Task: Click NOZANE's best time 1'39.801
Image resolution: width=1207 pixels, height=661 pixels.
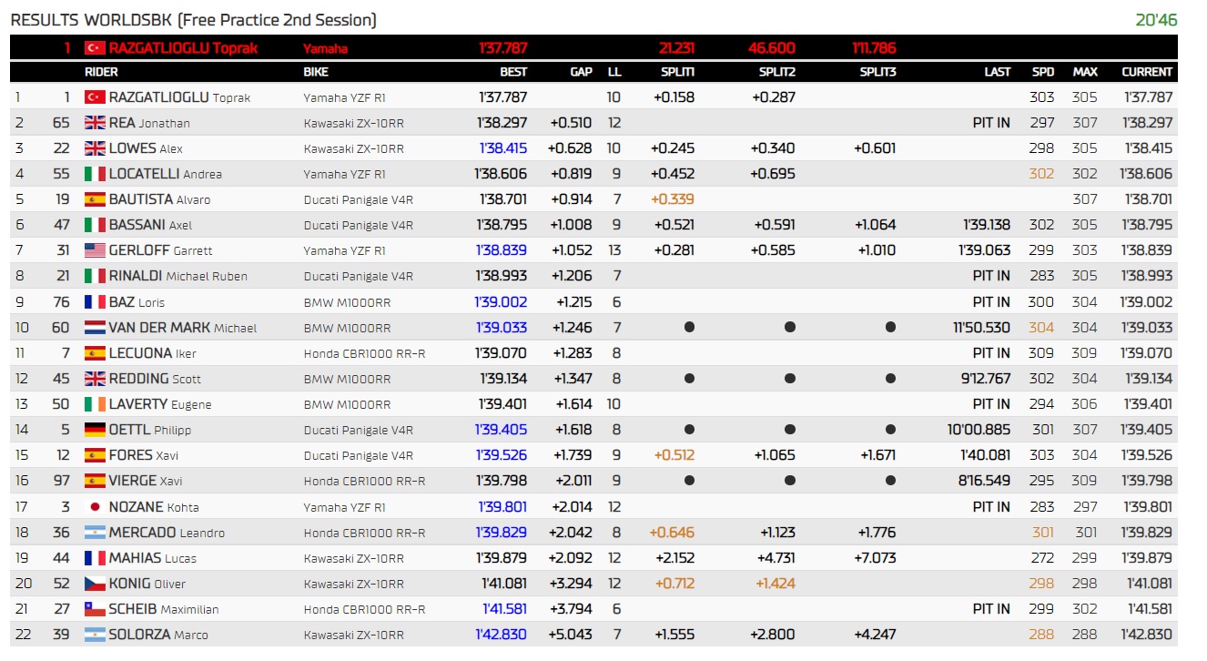Action: click(x=503, y=507)
